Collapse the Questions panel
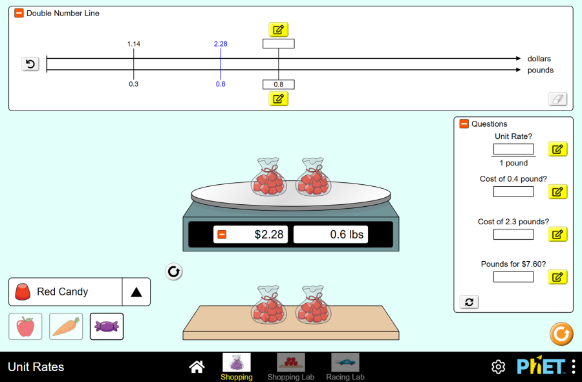Image resolution: width=582 pixels, height=382 pixels. [463, 123]
